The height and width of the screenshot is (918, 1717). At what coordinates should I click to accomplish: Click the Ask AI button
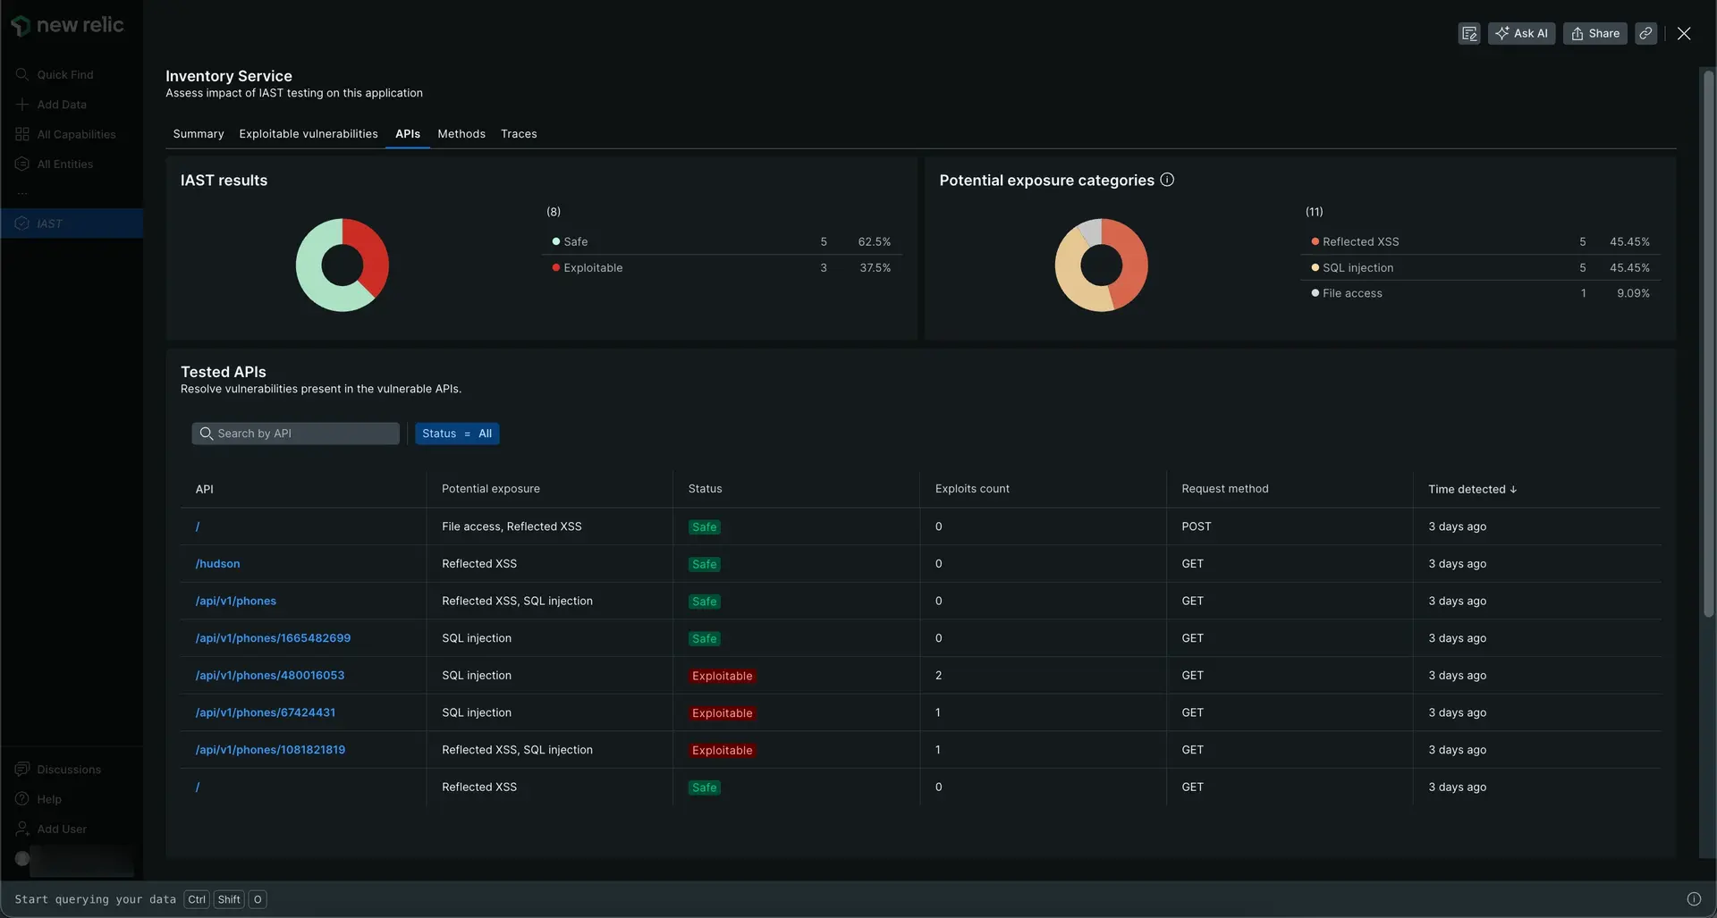click(1521, 33)
